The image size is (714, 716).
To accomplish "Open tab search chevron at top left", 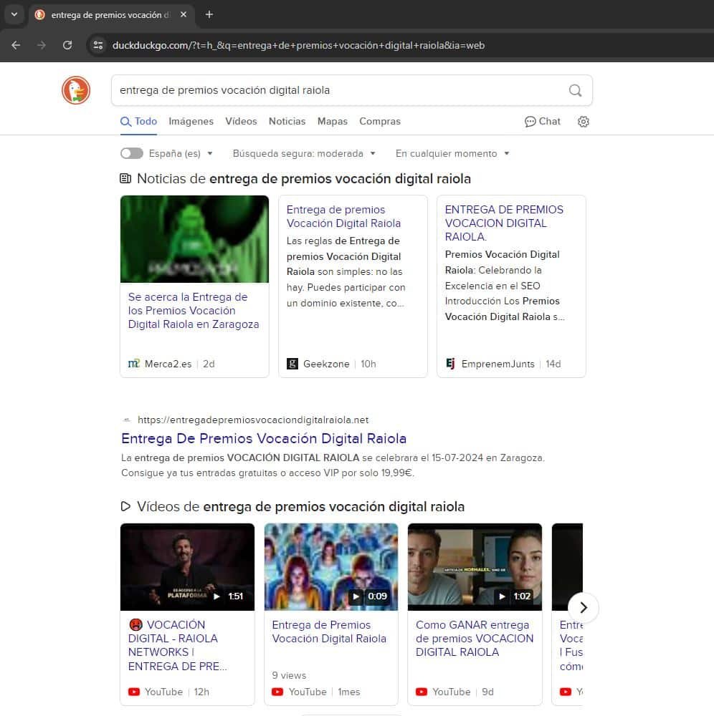I will [x=14, y=14].
